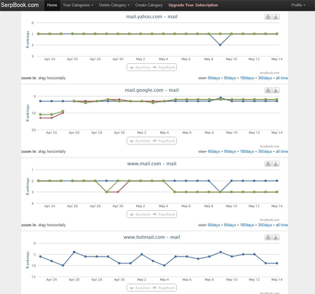Toggle Backlinks series in www.hotmail.com chart

pyautogui.click(x=140, y=288)
